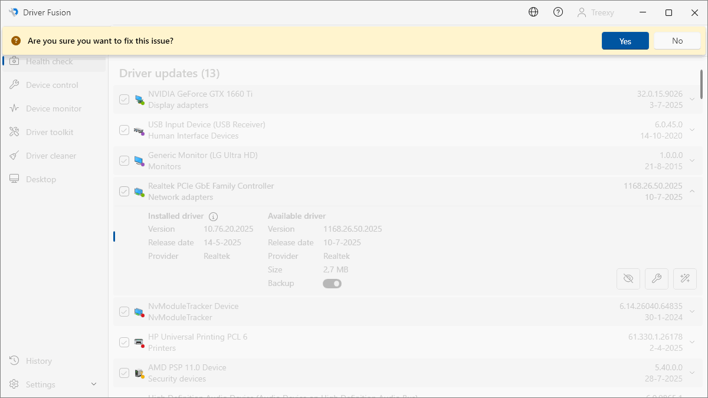Click the wrench fix icon for Realtek driver
708x398 pixels.
click(657, 279)
